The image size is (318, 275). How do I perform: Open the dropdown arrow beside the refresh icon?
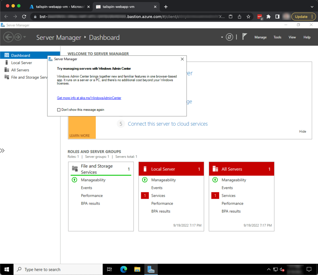[222, 37]
